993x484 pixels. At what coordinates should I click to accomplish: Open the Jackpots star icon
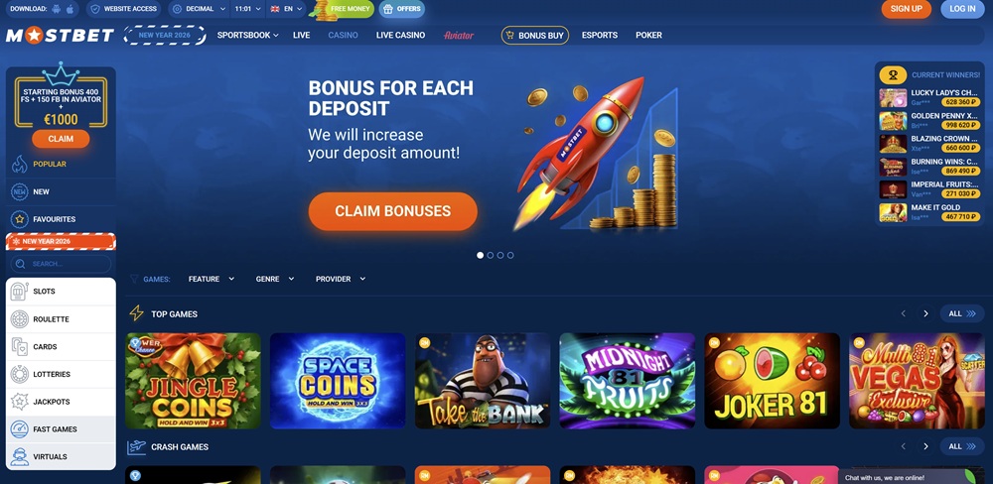[x=20, y=402]
